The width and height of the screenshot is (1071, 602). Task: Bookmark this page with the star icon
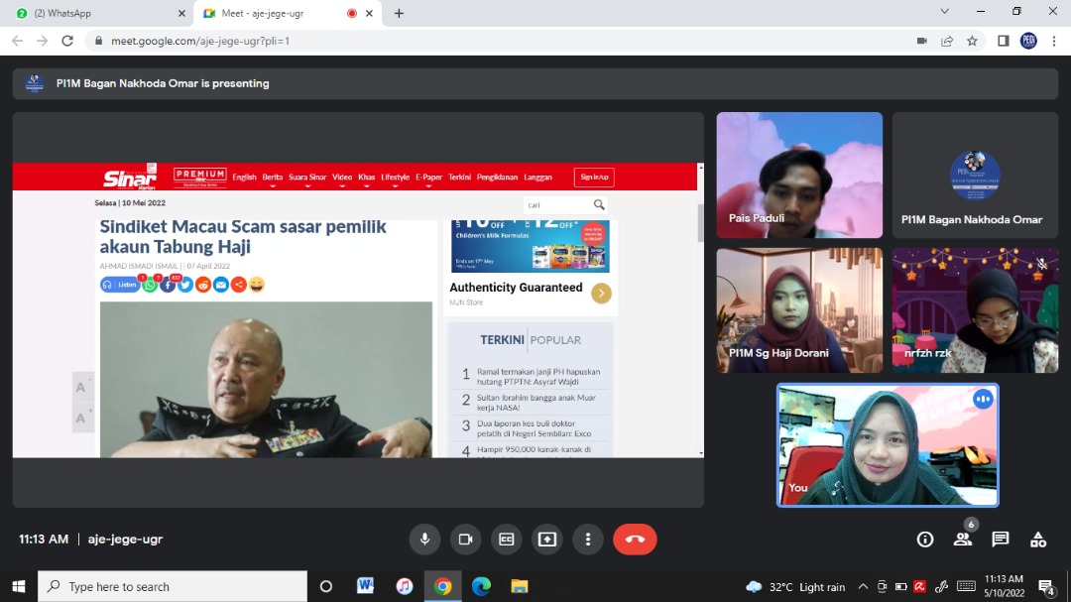(973, 41)
